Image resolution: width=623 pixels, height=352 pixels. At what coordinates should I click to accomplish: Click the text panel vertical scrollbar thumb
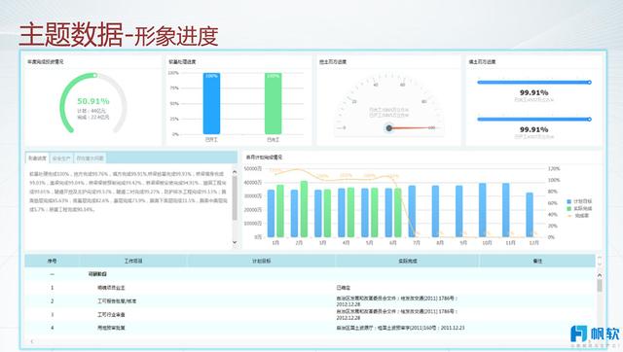(235, 198)
